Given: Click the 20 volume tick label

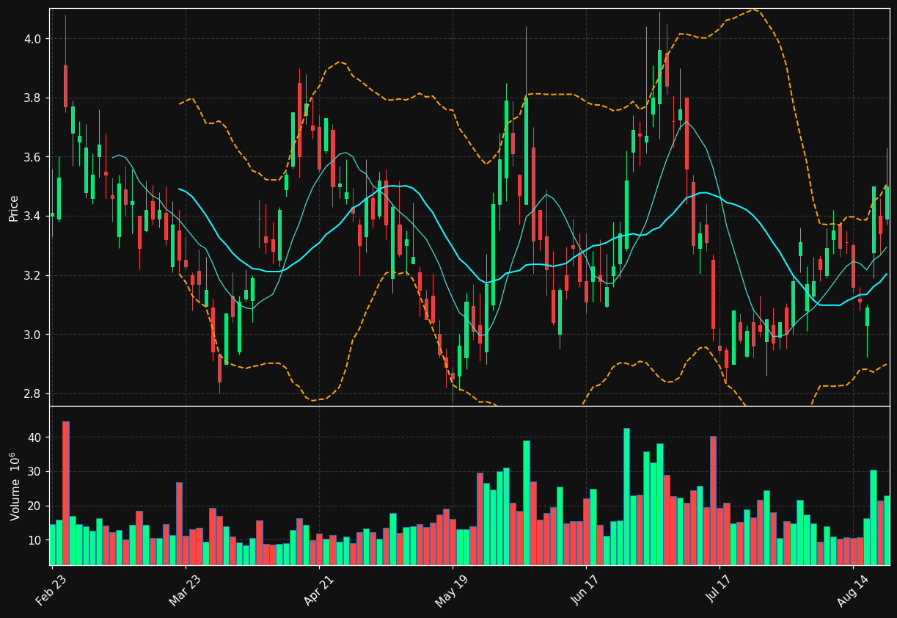Looking at the screenshot, I should tap(36, 506).
